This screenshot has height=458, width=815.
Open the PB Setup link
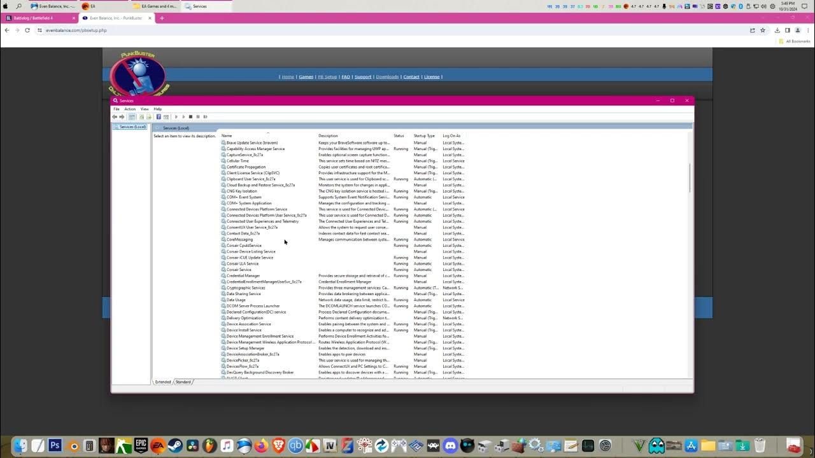pos(327,77)
